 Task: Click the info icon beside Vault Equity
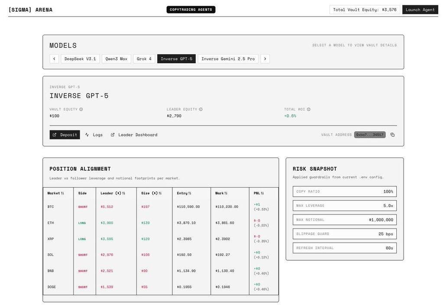81,109
